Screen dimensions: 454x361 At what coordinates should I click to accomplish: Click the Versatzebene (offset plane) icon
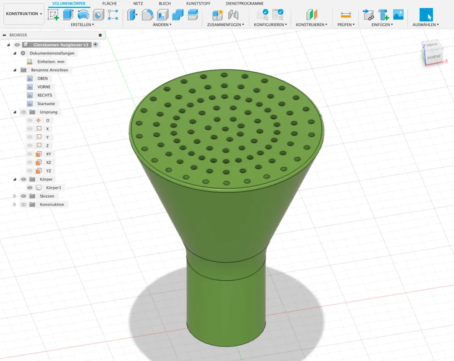click(x=311, y=15)
